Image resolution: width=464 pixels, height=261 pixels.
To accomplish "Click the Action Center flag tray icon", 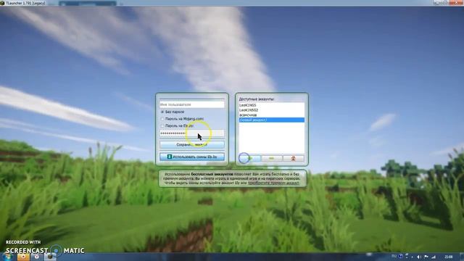I will click(x=426, y=257).
